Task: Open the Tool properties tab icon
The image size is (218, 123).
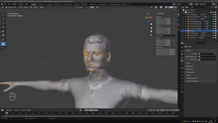Action: pyautogui.click(x=182, y=47)
